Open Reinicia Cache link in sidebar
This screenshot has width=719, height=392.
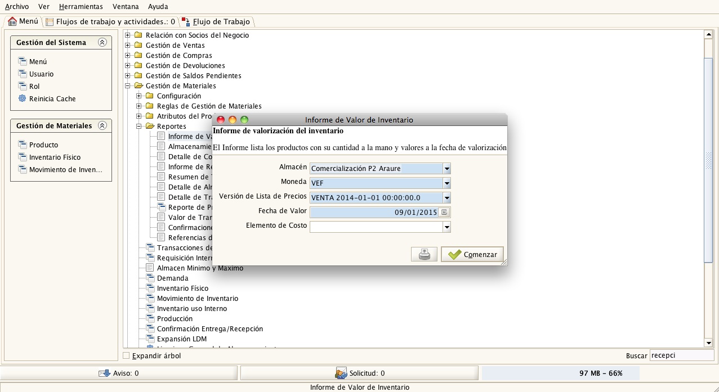(x=52, y=98)
